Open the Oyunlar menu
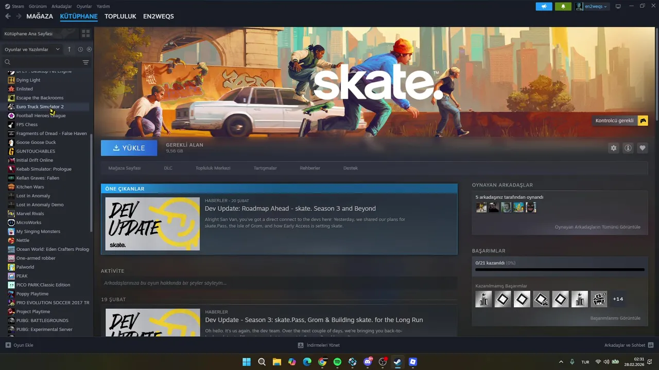Screen dimensions: 659x370 (x=84, y=7)
